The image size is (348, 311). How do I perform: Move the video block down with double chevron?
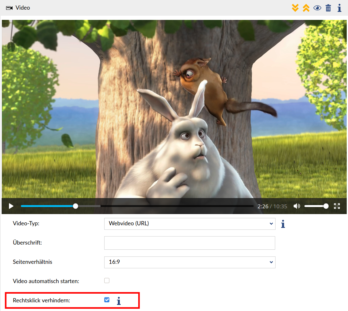tap(295, 8)
